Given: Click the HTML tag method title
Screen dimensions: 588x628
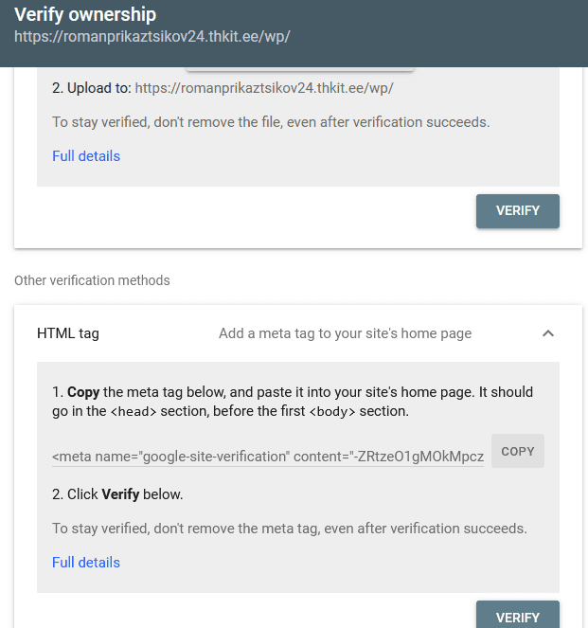Looking at the screenshot, I should (68, 333).
